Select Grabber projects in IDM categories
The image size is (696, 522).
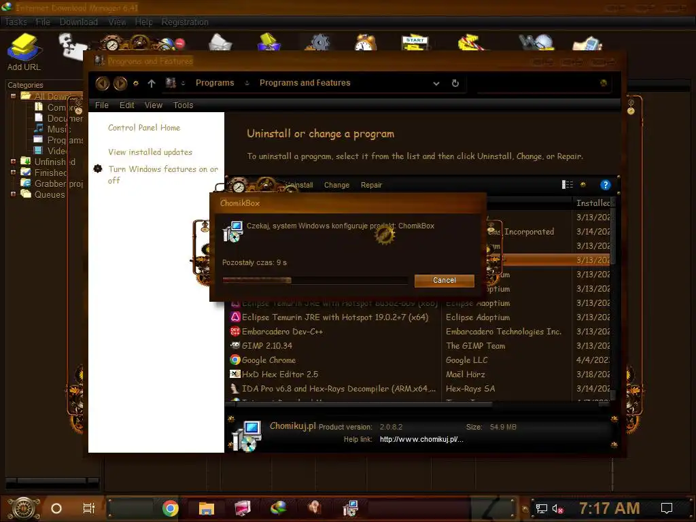(x=52, y=184)
